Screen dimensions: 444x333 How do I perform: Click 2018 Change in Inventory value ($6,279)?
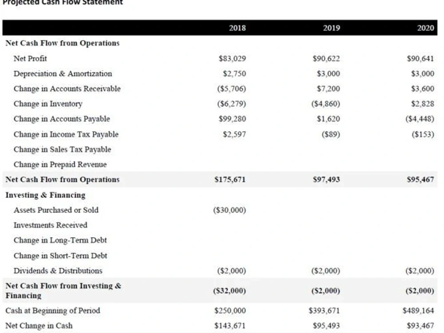232,104
